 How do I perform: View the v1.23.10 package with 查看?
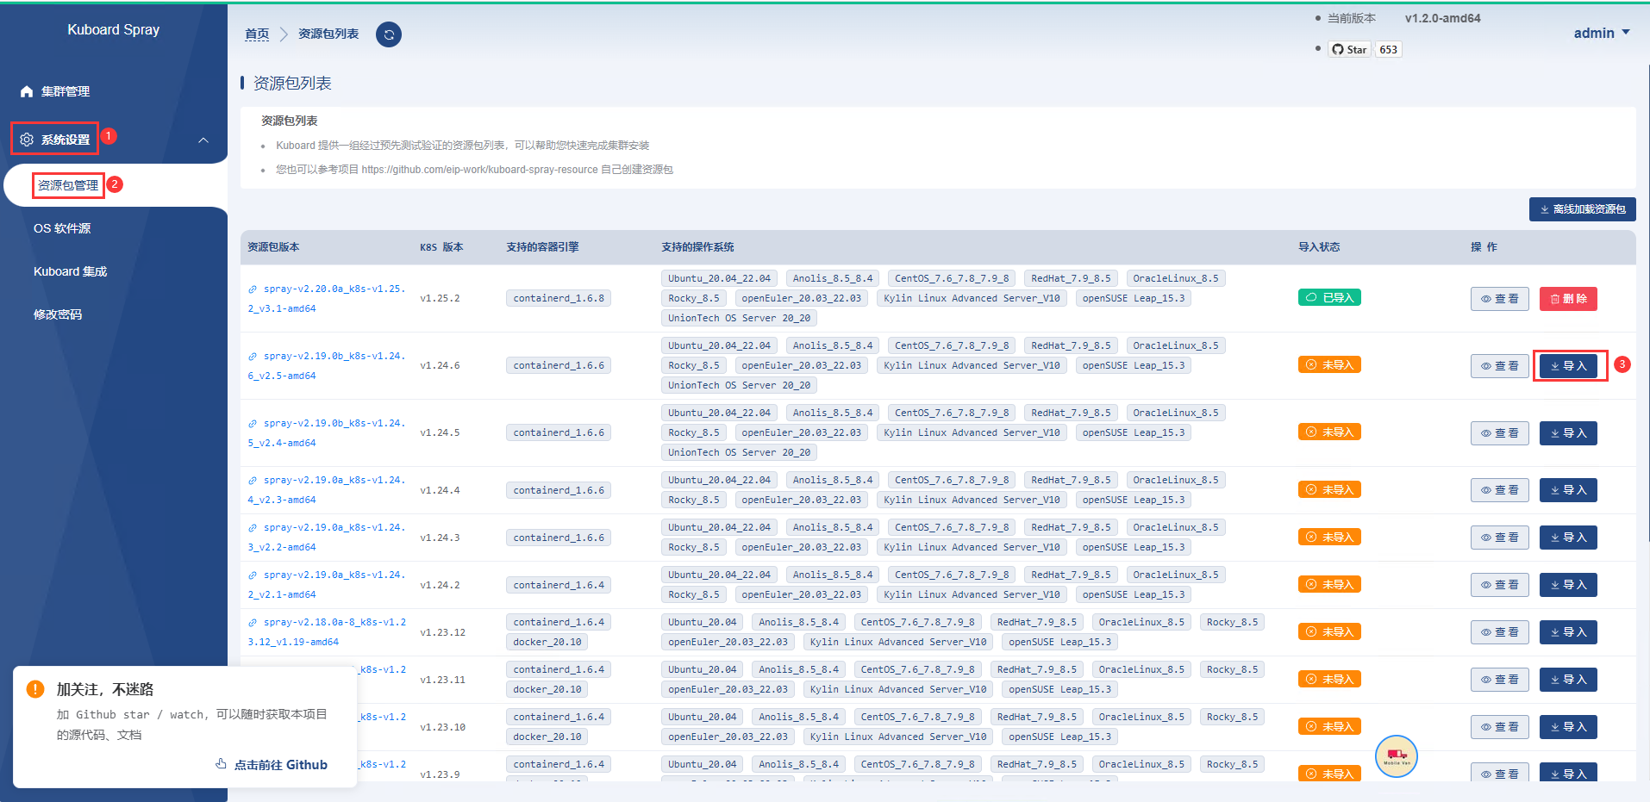click(x=1500, y=727)
